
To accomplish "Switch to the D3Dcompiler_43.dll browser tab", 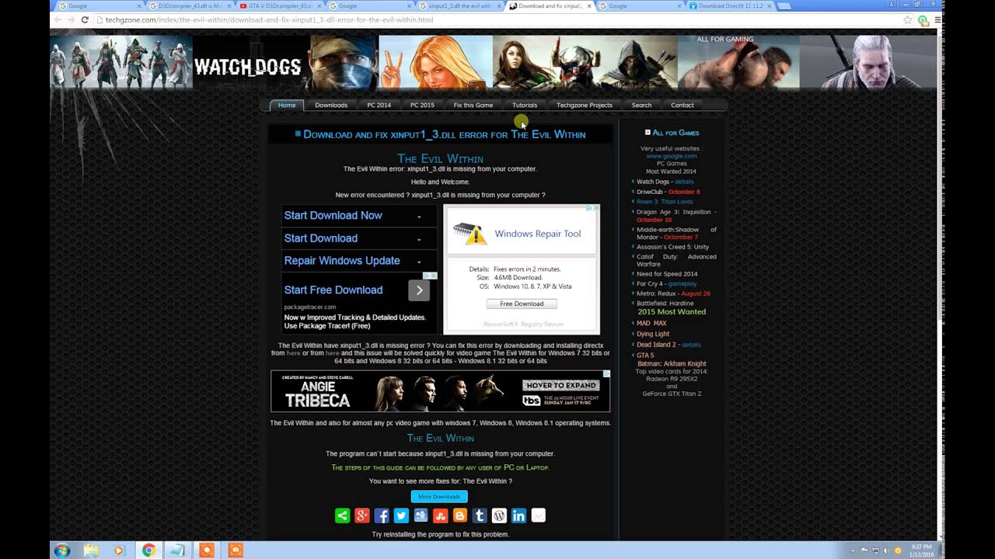I will point(189,6).
